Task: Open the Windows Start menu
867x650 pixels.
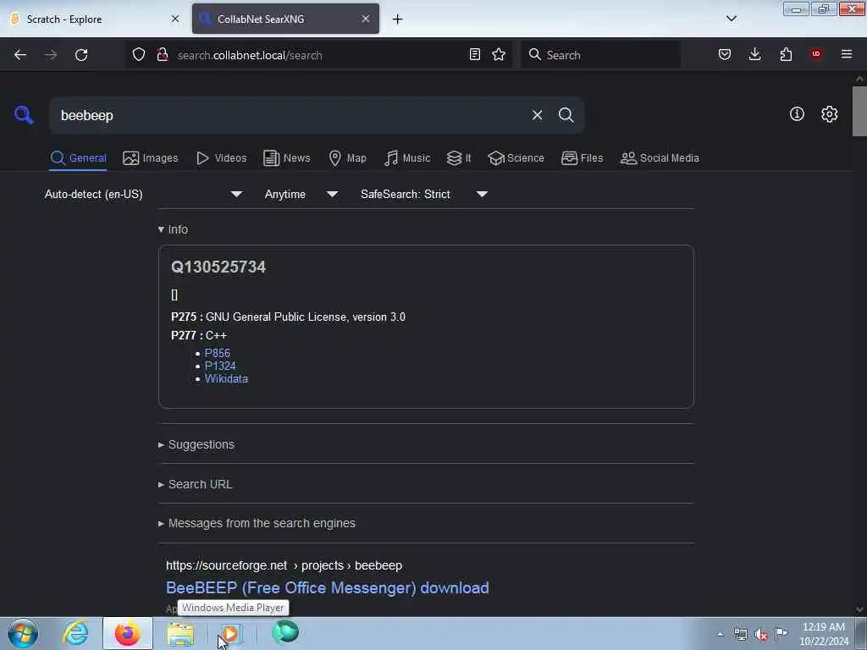Action: pos(23,633)
